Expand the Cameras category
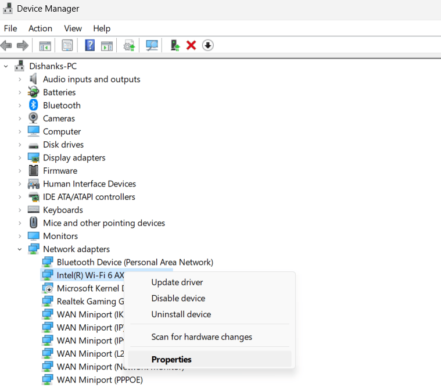 coord(20,119)
